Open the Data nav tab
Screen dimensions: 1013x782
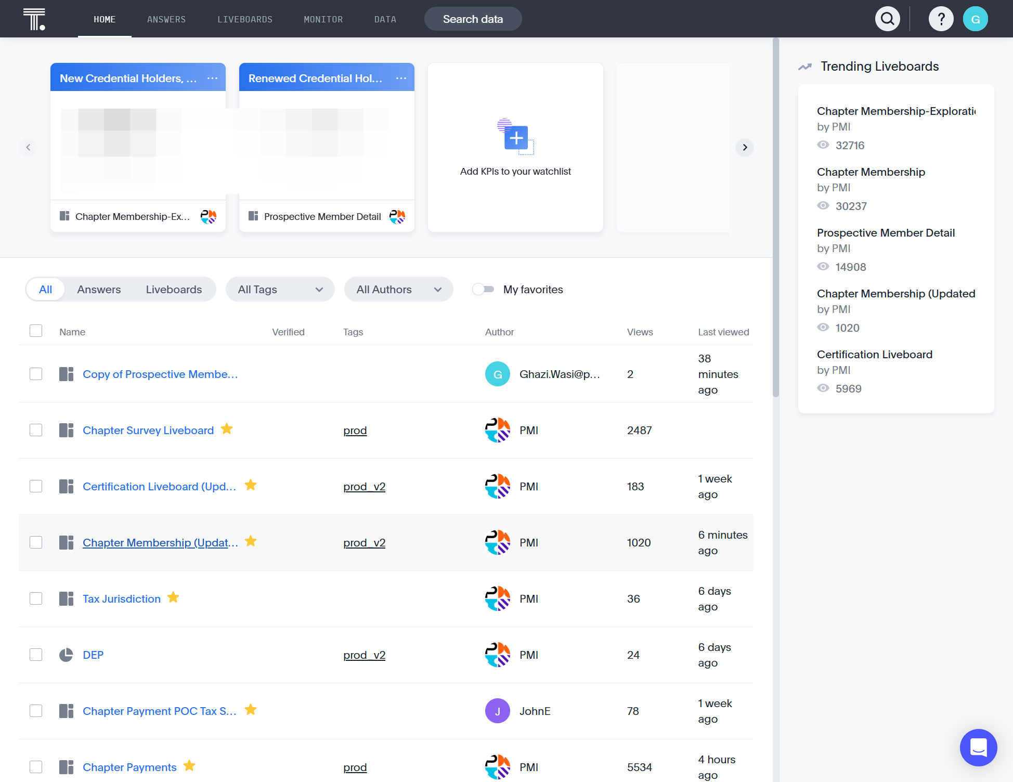click(x=385, y=19)
